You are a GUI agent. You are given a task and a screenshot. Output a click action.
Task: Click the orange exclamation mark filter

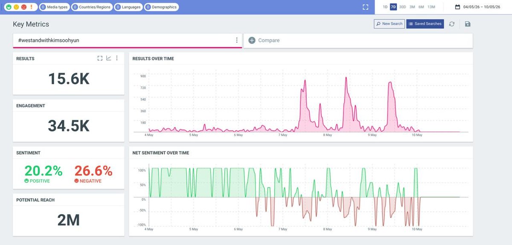click(x=31, y=7)
